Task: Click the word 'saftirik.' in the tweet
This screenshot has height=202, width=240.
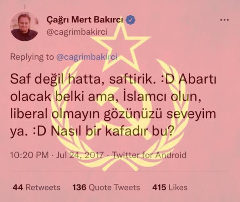Action: pyautogui.click(x=132, y=80)
